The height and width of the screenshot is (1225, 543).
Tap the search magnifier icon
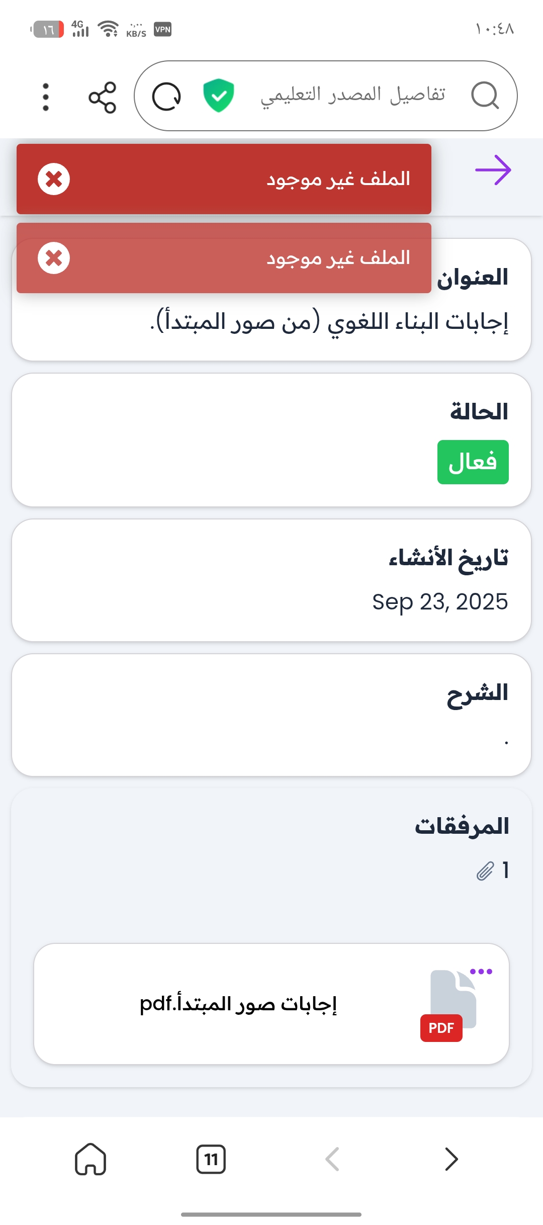coord(485,96)
